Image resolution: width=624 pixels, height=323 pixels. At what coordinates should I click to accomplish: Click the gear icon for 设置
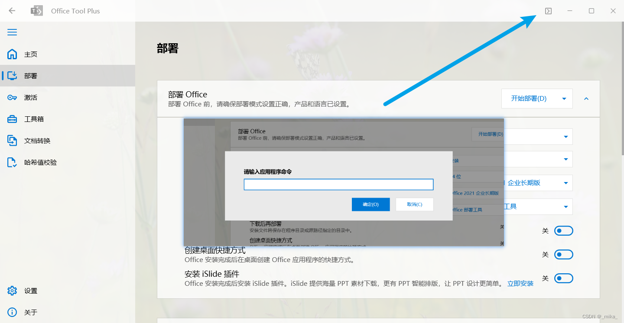coord(12,291)
